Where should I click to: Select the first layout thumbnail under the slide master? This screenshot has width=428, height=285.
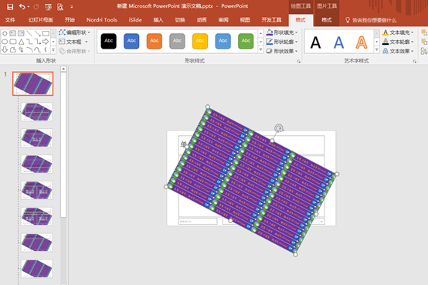click(x=36, y=112)
